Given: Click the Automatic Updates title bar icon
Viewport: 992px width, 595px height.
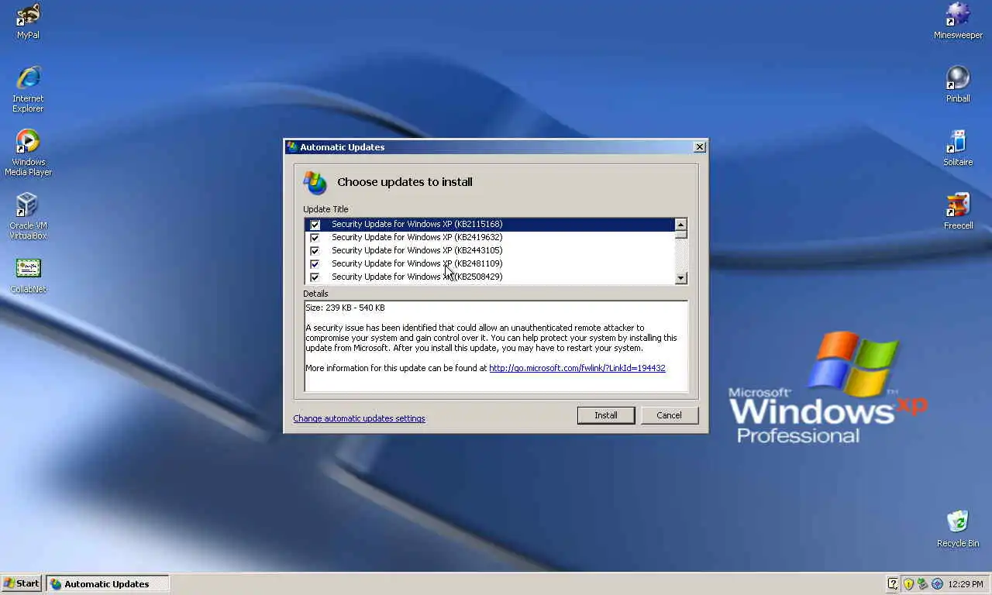Looking at the screenshot, I should (x=292, y=146).
